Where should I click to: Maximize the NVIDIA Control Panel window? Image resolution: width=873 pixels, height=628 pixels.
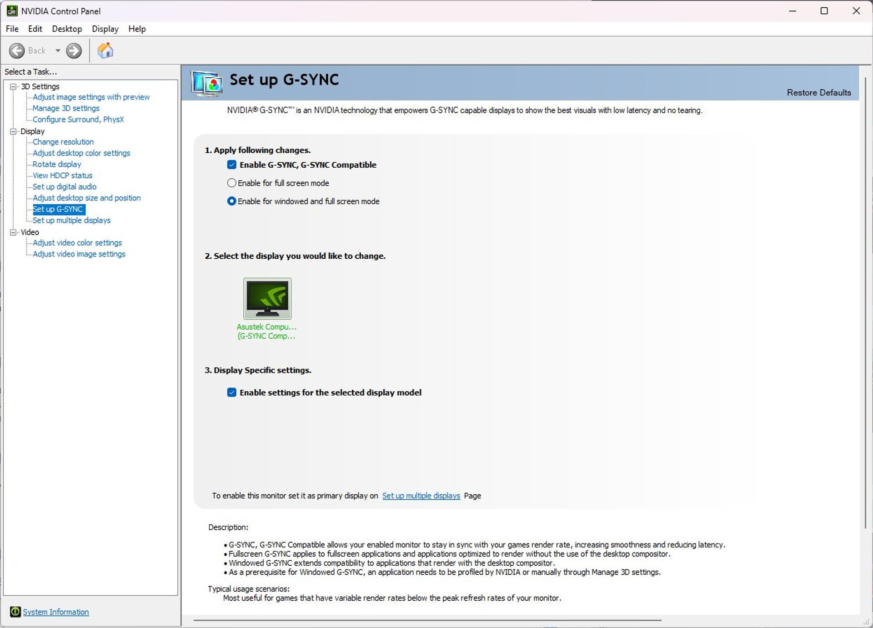[x=824, y=11]
